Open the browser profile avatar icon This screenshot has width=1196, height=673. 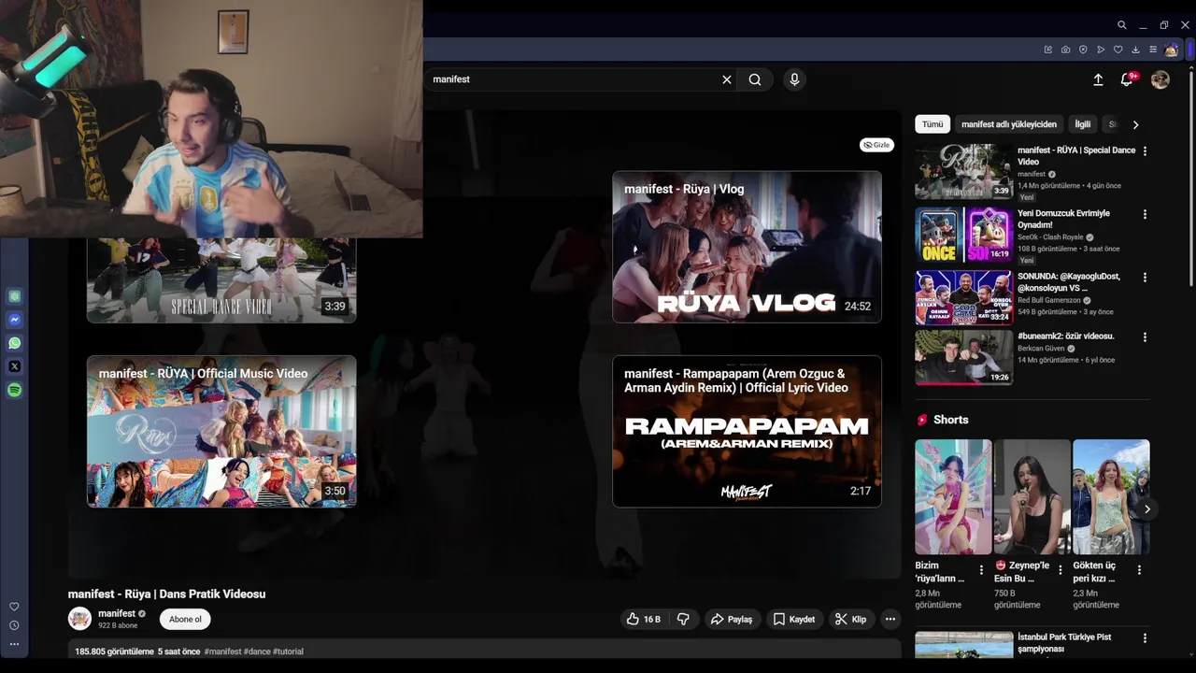coord(1171,50)
